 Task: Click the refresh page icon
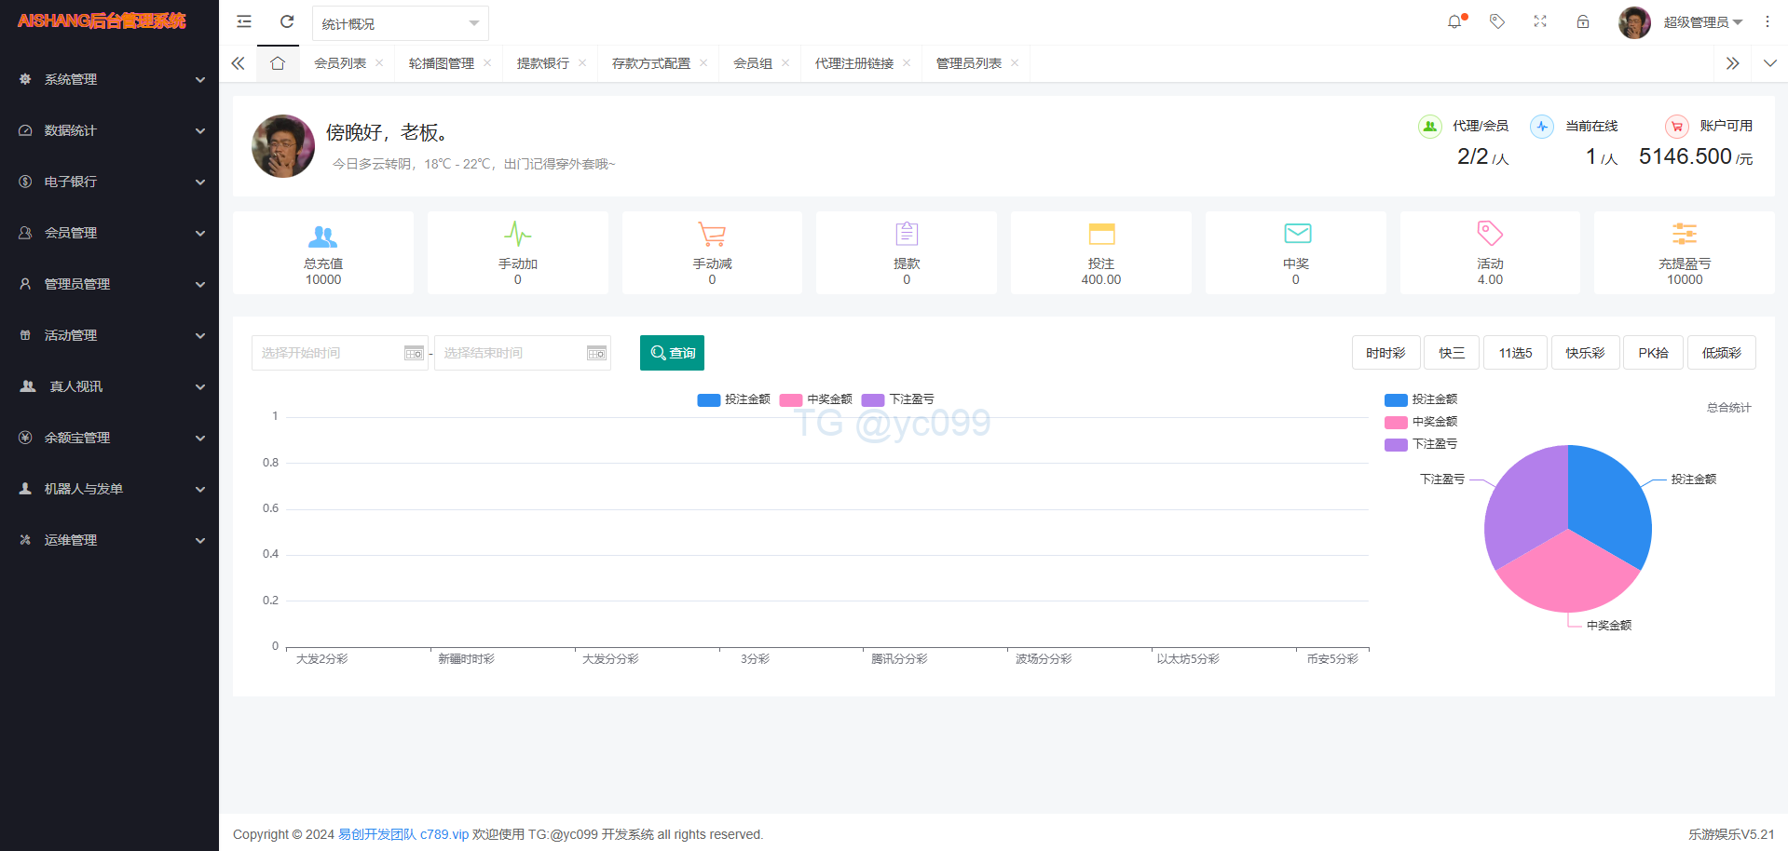coord(287,21)
